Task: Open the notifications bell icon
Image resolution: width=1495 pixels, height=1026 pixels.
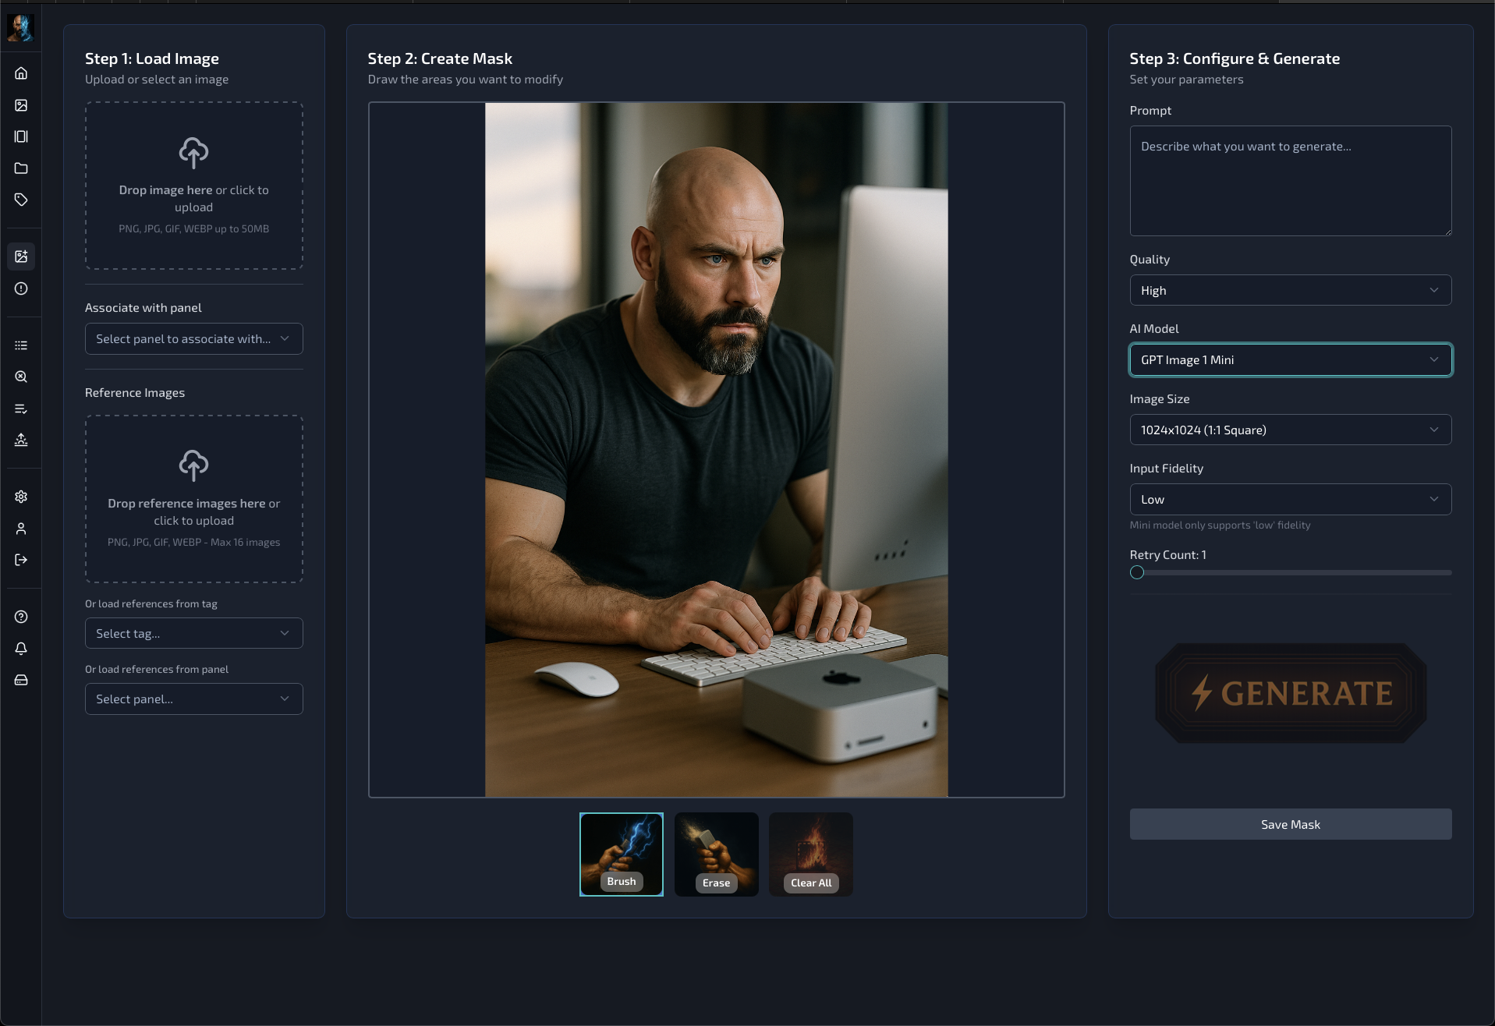Action: pos(21,649)
